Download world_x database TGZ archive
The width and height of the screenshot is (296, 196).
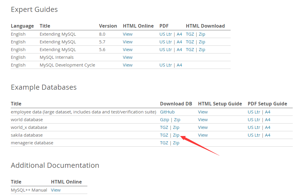(164, 127)
